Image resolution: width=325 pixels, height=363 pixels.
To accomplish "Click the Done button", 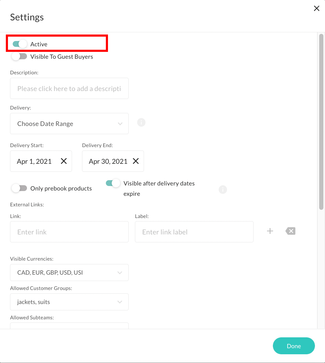I will [294, 346].
